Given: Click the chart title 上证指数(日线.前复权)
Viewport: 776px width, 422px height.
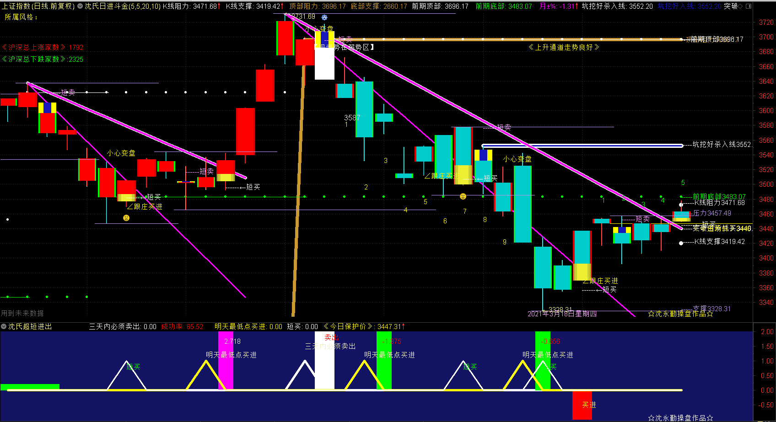Looking at the screenshot, I should pyautogui.click(x=38, y=6).
